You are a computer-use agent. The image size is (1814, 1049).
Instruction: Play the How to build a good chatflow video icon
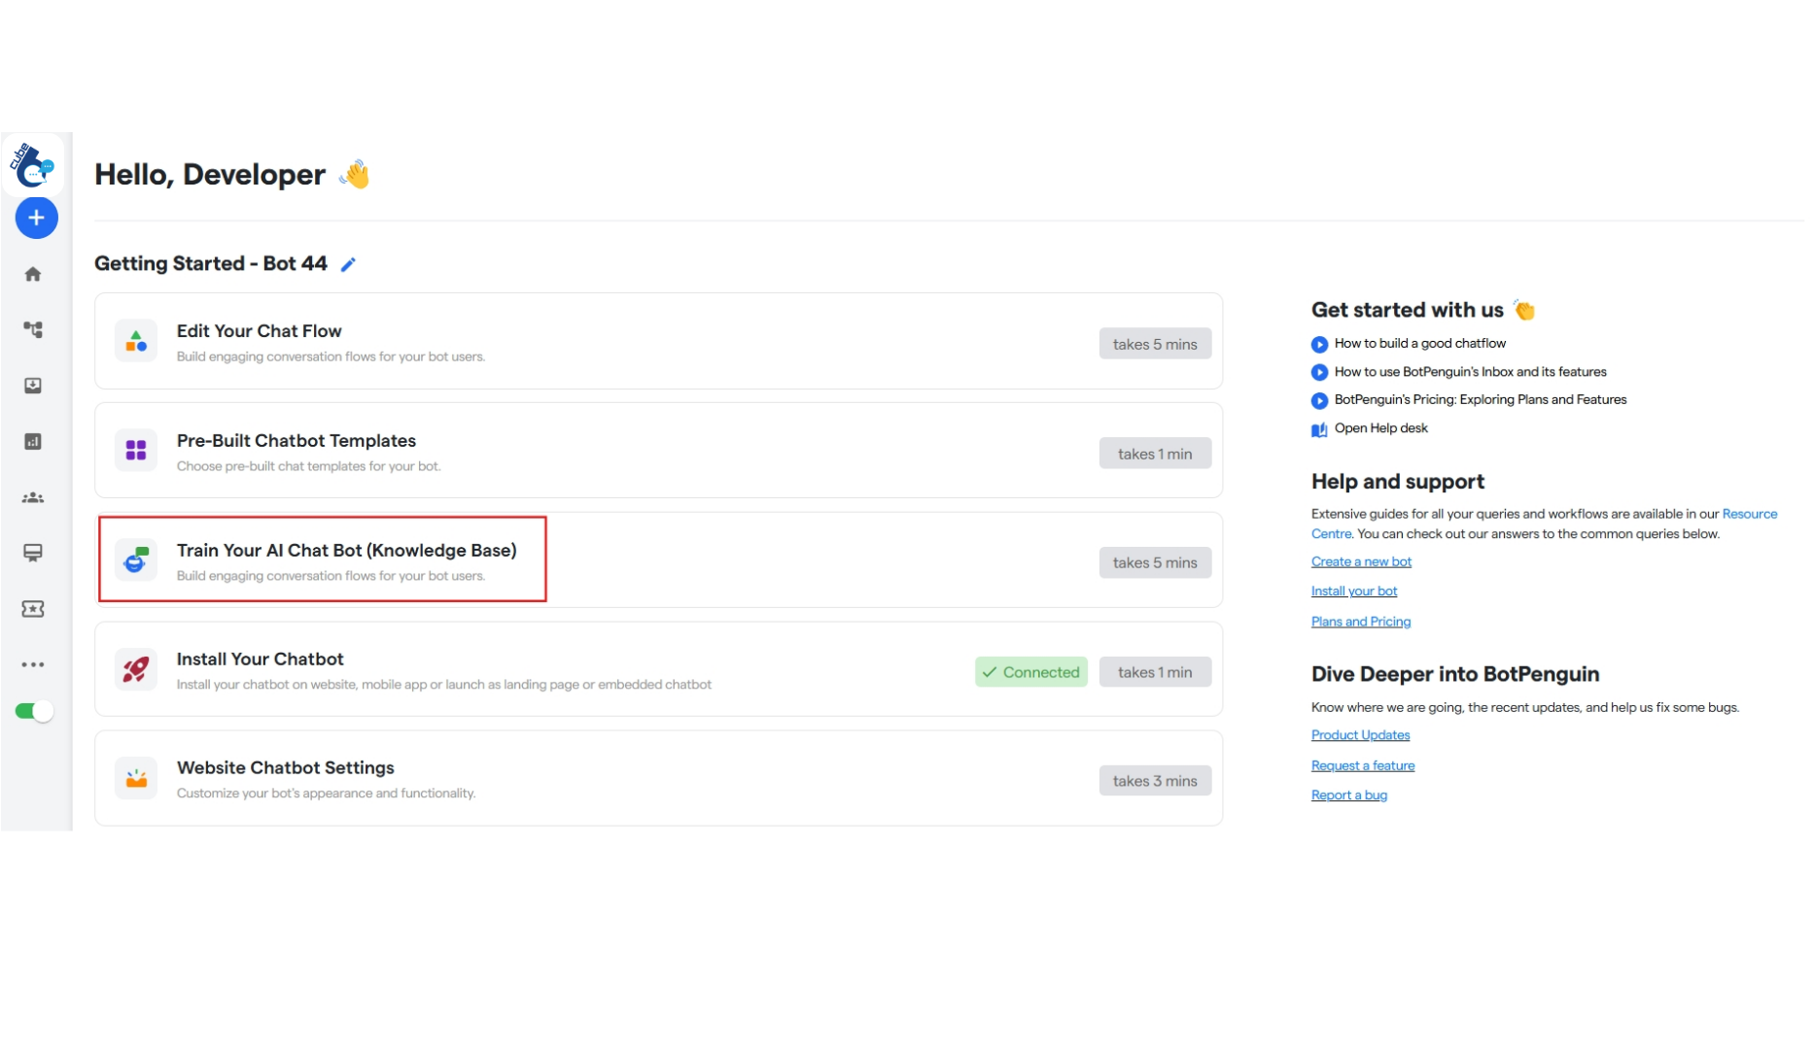point(1319,344)
